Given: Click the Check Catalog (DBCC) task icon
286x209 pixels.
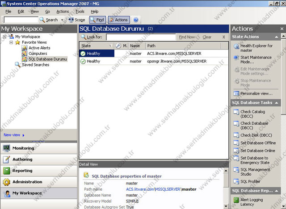Looking at the screenshot, I should click(x=236, y=112).
